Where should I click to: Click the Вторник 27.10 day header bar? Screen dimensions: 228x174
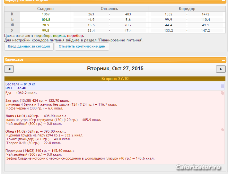[115, 79]
